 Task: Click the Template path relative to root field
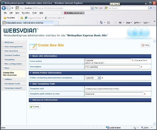[x=114, y=94]
